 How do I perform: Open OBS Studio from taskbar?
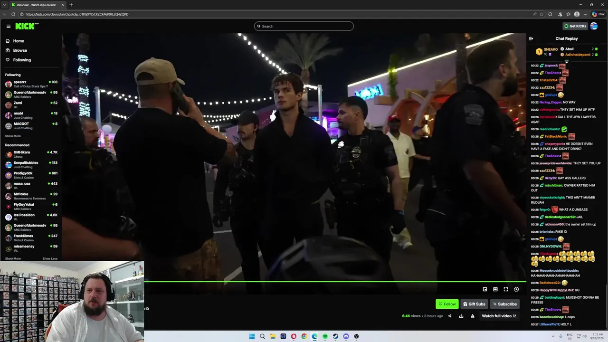356,336
